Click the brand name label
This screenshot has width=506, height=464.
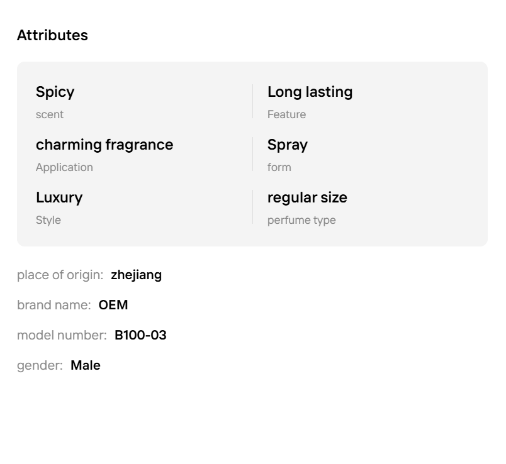coord(53,305)
